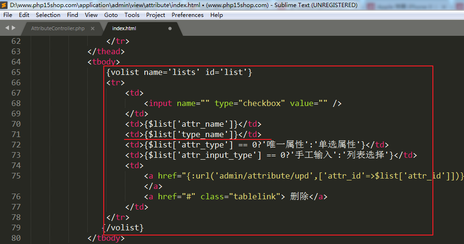This screenshot has width=464, height=244.
Task: Open the Find menu
Action: click(73, 15)
